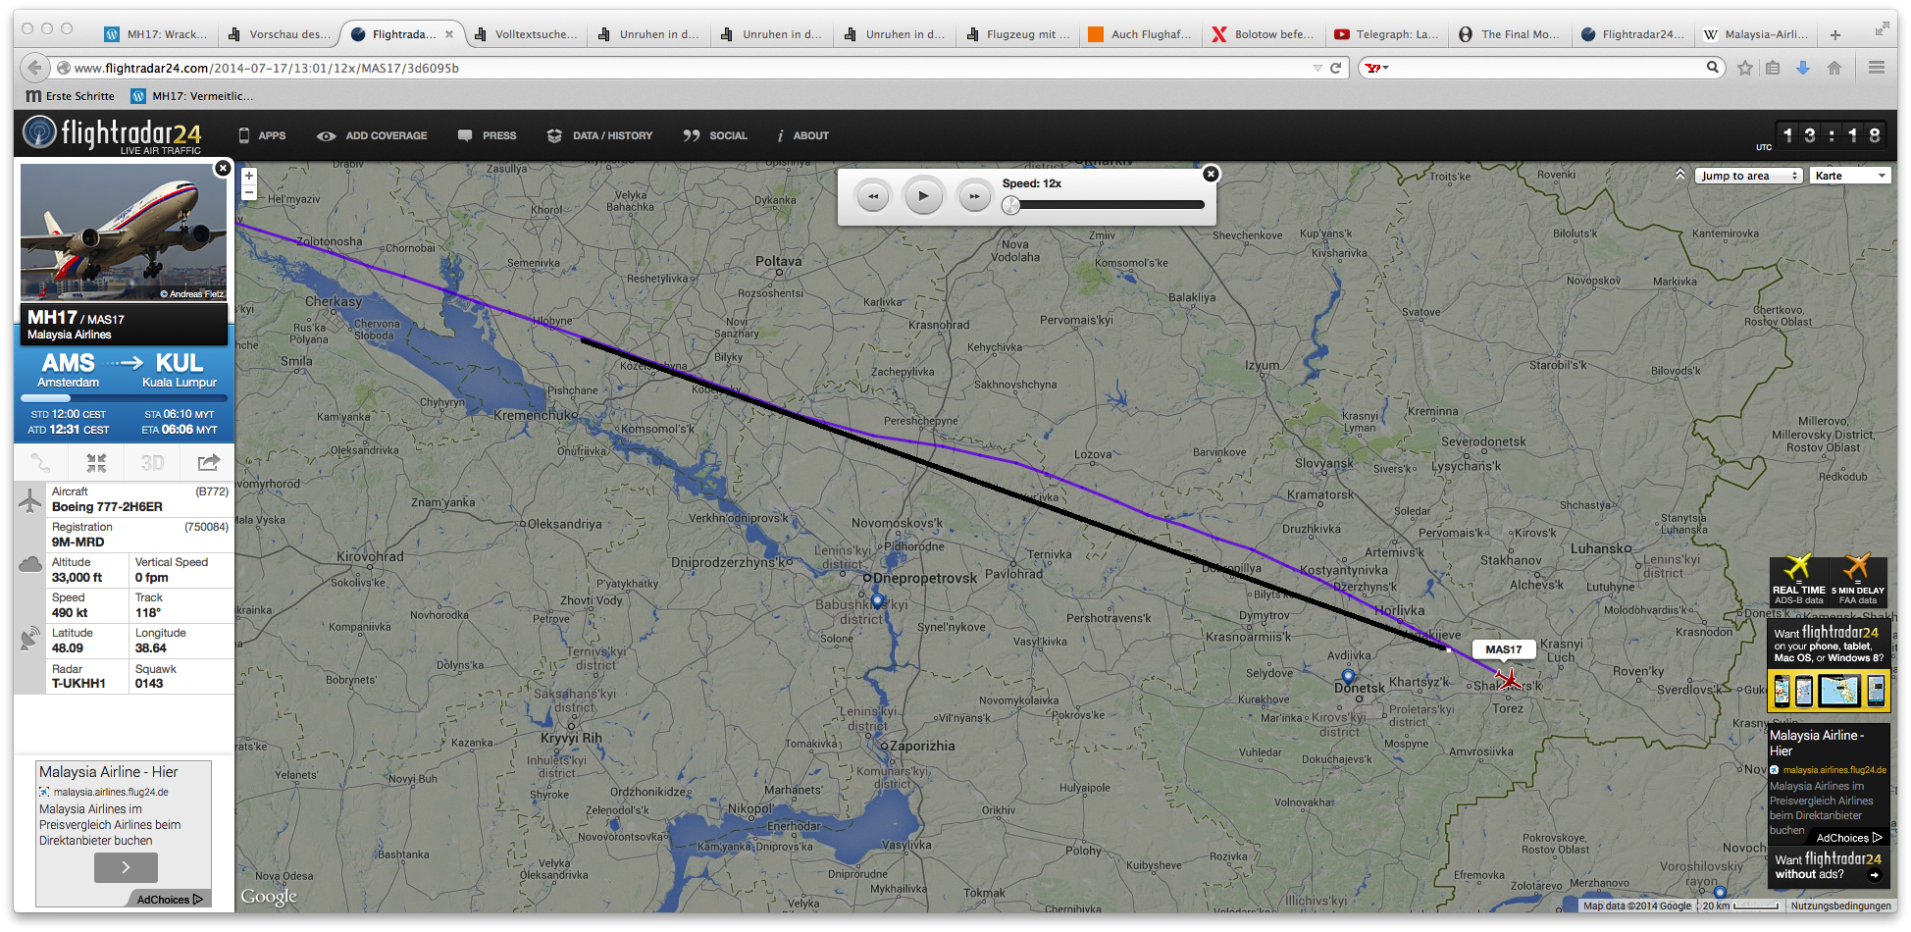This screenshot has width=1911, height=932.
Task: Switch to the Vorschau des browser tab
Action: pos(280,34)
